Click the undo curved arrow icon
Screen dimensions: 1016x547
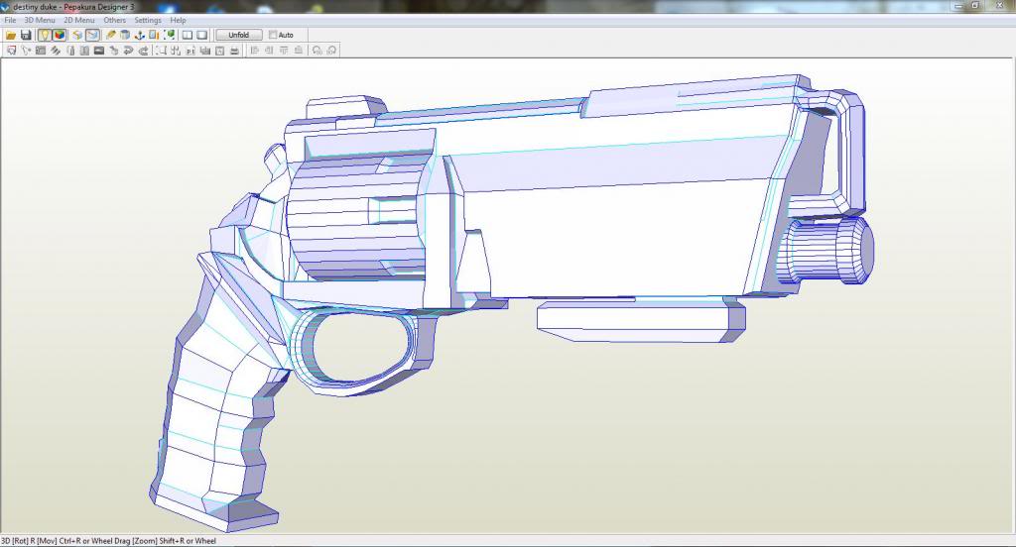point(128,51)
